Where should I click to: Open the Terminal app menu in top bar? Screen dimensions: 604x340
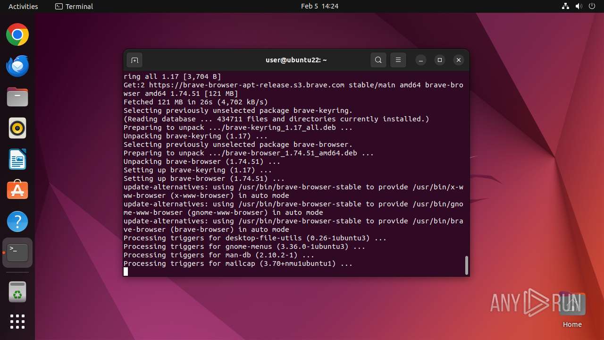74,6
